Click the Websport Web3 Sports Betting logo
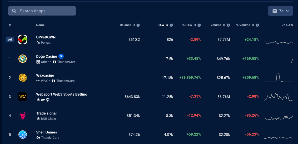The image size is (298, 144). [23, 97]
